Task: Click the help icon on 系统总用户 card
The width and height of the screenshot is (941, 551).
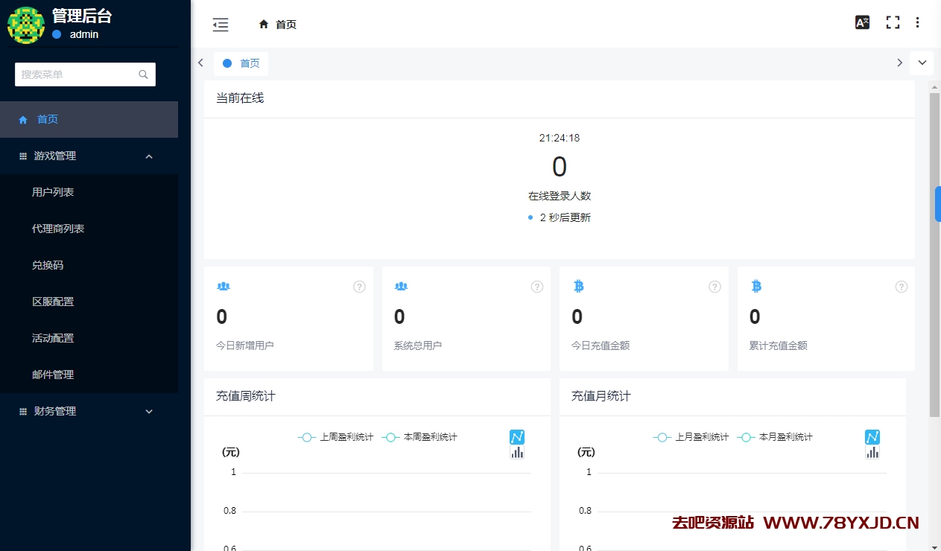Action: pyautogui.click(x=537, y=287)
